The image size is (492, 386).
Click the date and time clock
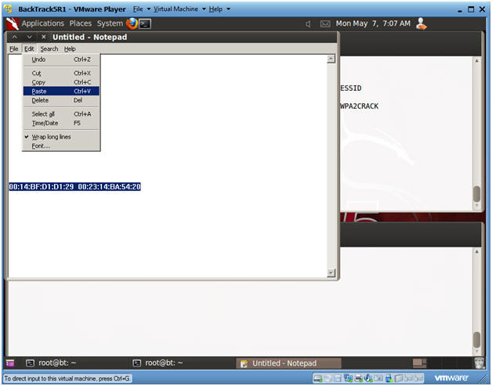(x=373, y=23)
